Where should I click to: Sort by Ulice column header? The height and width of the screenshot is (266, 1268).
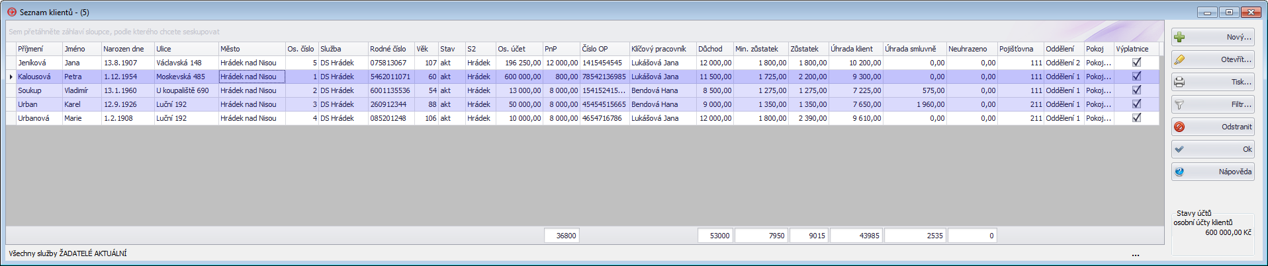[186, 49]
